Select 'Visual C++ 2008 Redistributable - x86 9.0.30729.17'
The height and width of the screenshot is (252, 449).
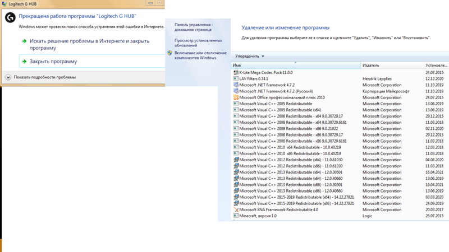click(340, 135)
